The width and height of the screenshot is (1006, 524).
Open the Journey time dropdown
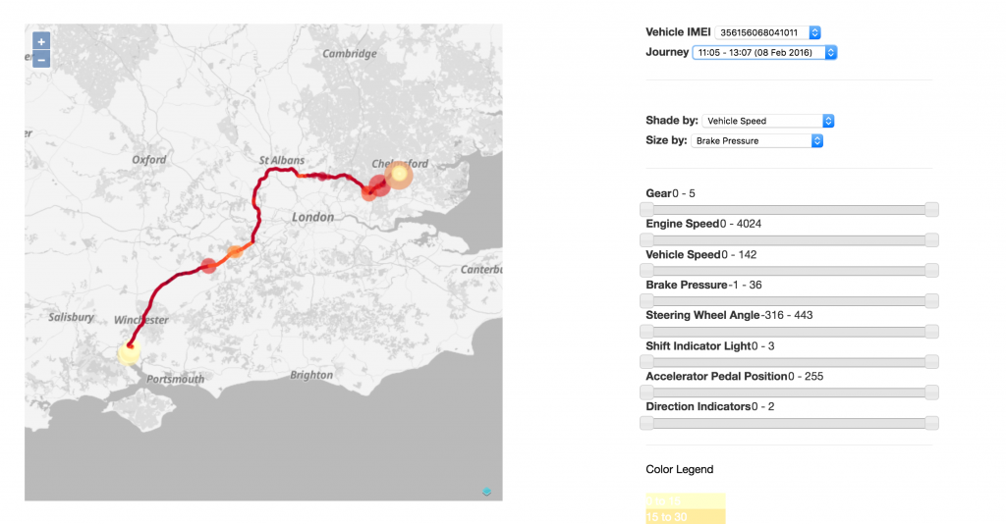[764, 52]
